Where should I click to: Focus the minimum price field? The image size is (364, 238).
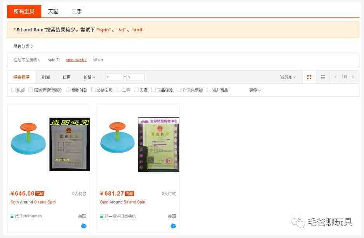(x=114, y=77)
